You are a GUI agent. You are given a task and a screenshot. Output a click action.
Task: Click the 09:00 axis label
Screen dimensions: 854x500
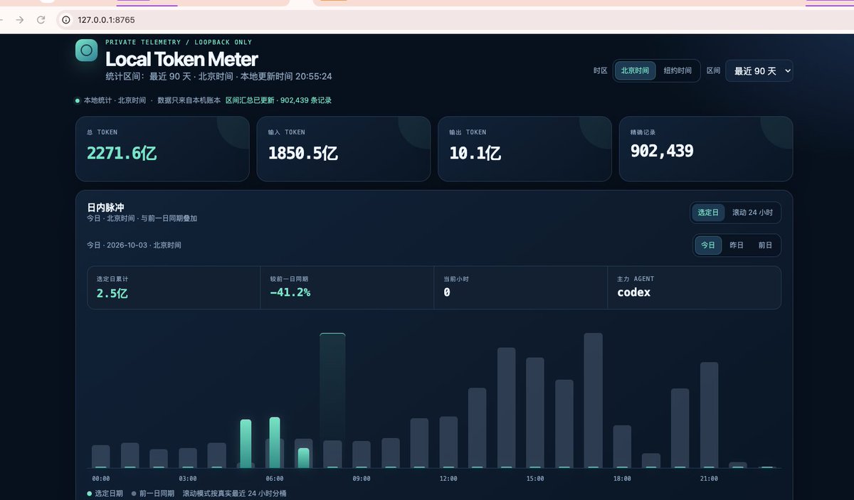pyautogui.click(x=362, y=479)
